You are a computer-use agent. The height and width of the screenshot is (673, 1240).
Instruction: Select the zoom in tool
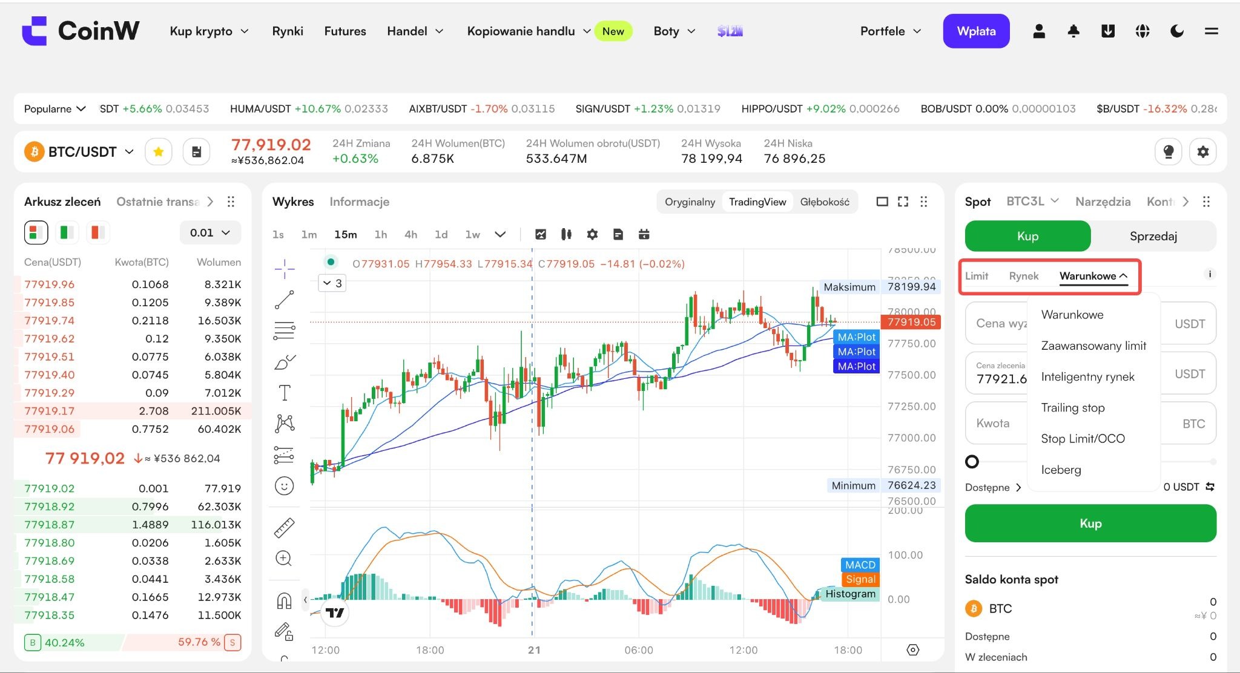(x=284, y=559)
